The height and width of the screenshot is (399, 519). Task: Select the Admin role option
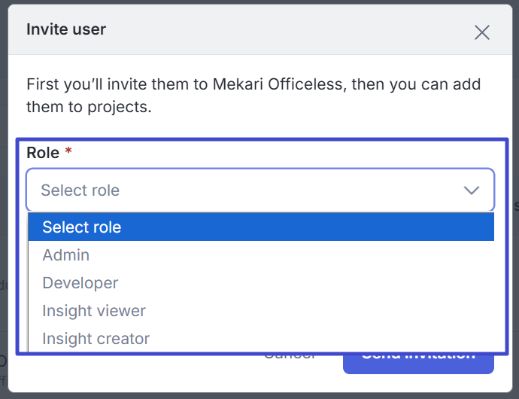[x=66, y=255]
